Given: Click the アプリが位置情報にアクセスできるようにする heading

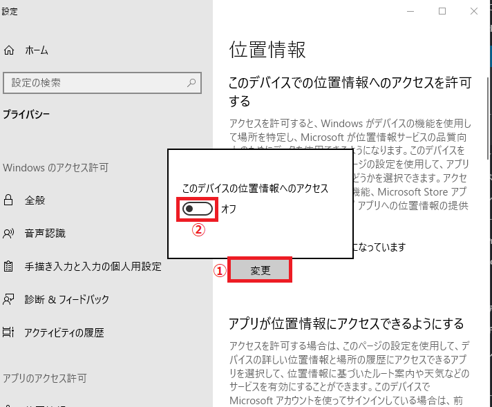Looking at the screenshot, I should tap(346, 323).
